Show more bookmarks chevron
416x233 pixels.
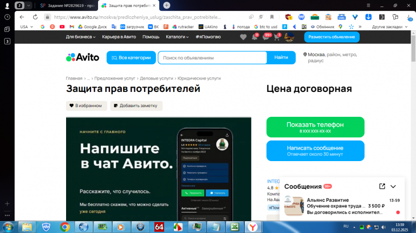click(360, 26)
